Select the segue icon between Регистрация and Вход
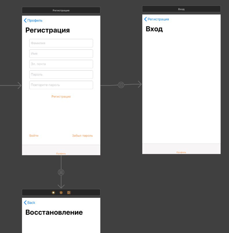229x233 pixels. click(x=121, y=85)
